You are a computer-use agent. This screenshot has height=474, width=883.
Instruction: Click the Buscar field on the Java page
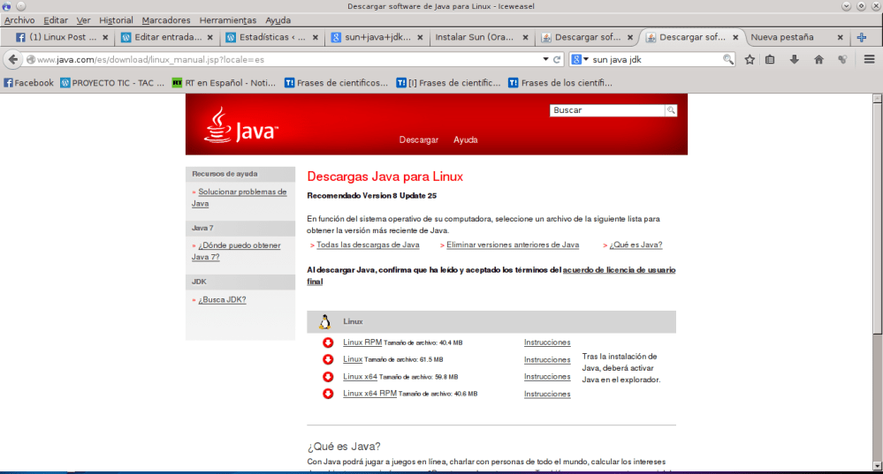click(607, 110)
